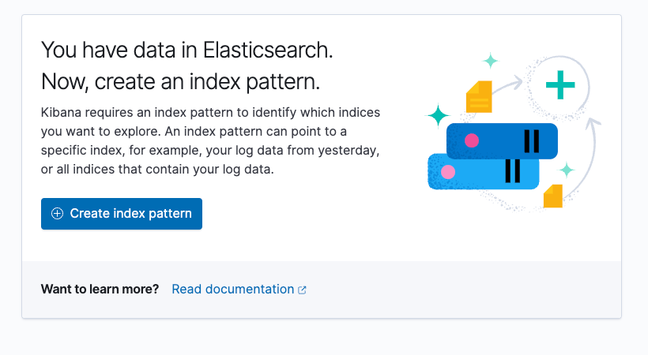Click the small light teal sparkle above document
This screenshot has width=648, height=355.
[491, 61]
